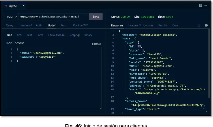
Task: Open the POST method dropdown
Action: click(x=12, y=17)
